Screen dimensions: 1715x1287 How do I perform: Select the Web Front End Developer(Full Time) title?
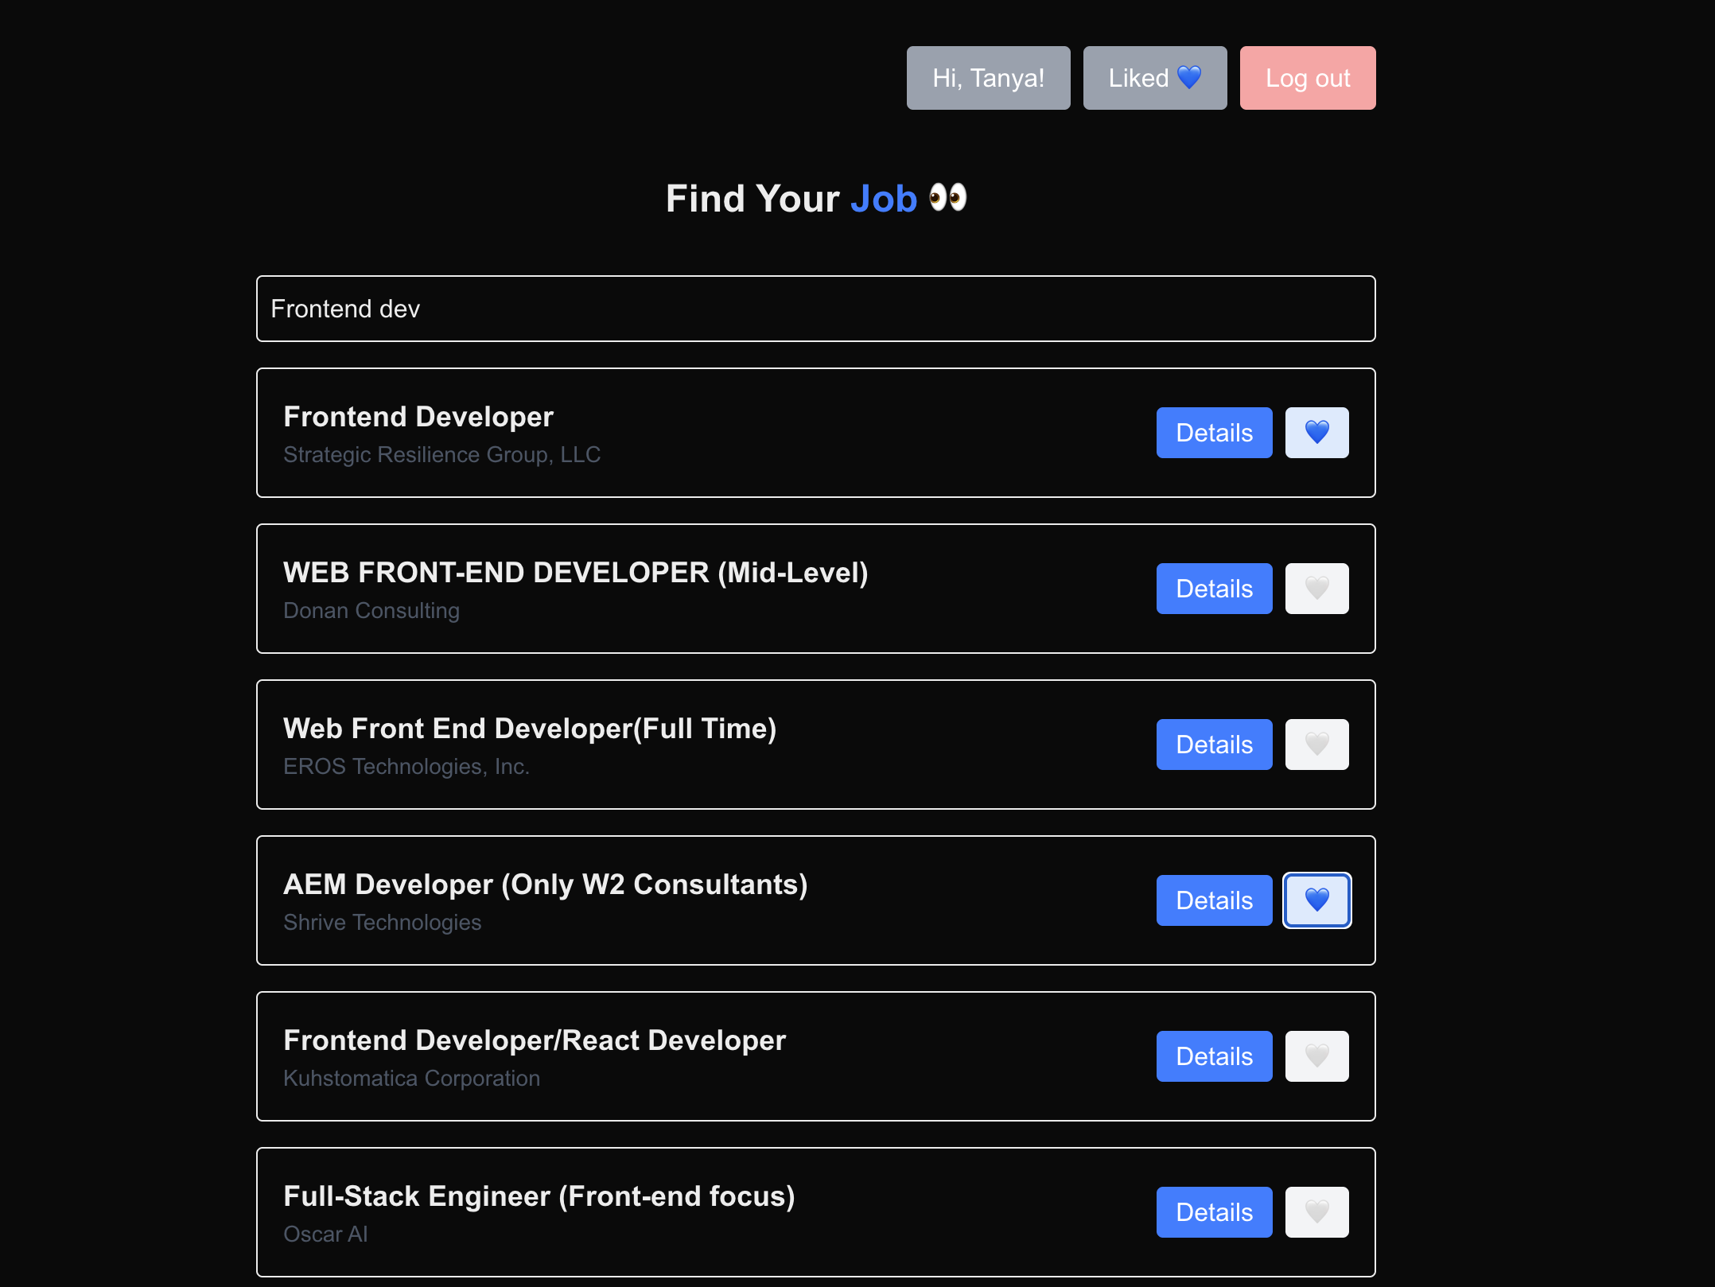530,729
